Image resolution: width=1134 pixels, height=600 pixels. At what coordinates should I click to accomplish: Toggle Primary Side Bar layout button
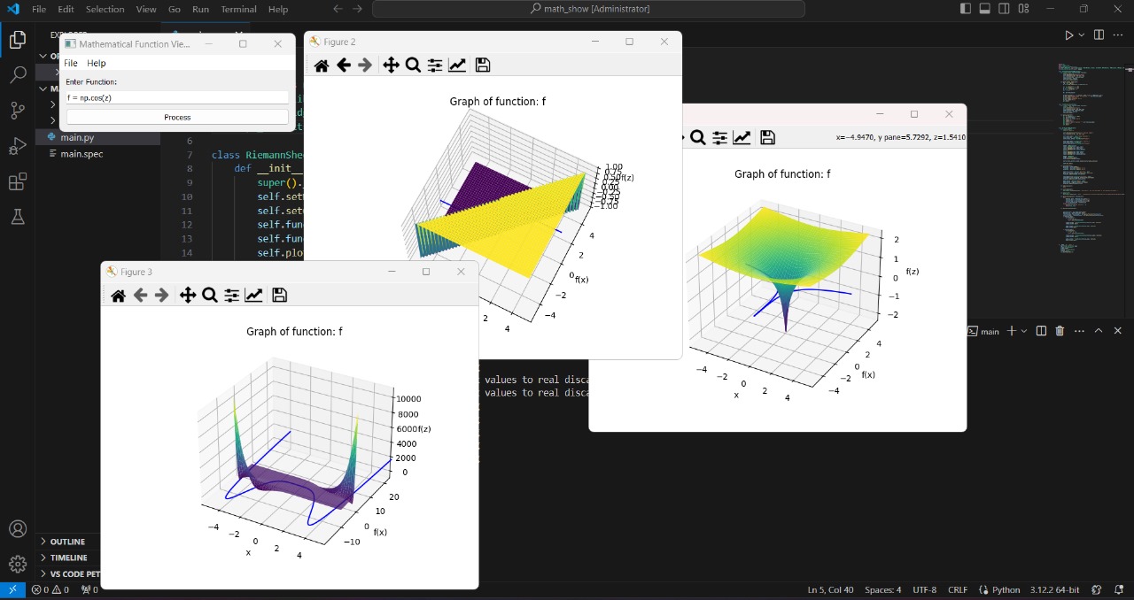coord(965,9)
